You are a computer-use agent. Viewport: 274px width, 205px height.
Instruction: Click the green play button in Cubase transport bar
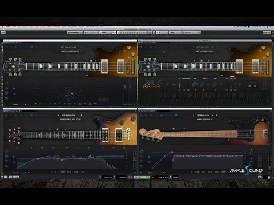point(144,177)
